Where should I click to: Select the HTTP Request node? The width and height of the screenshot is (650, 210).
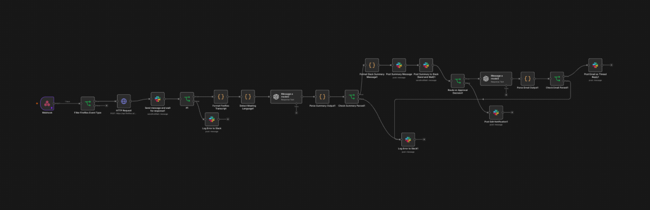click(124, 101)
